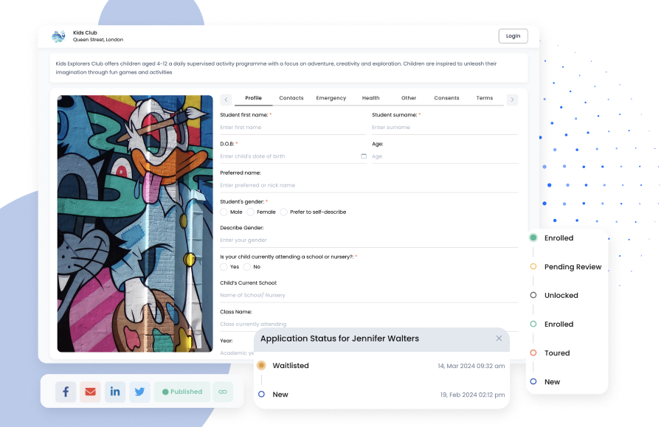Select Female gender radio button
664x427 pixels.
pos(251,212)
